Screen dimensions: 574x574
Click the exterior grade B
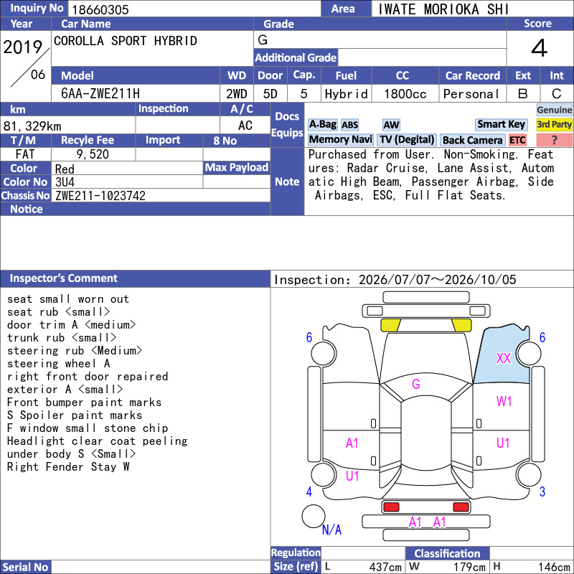pyautogui.click(x=523, y=94)
